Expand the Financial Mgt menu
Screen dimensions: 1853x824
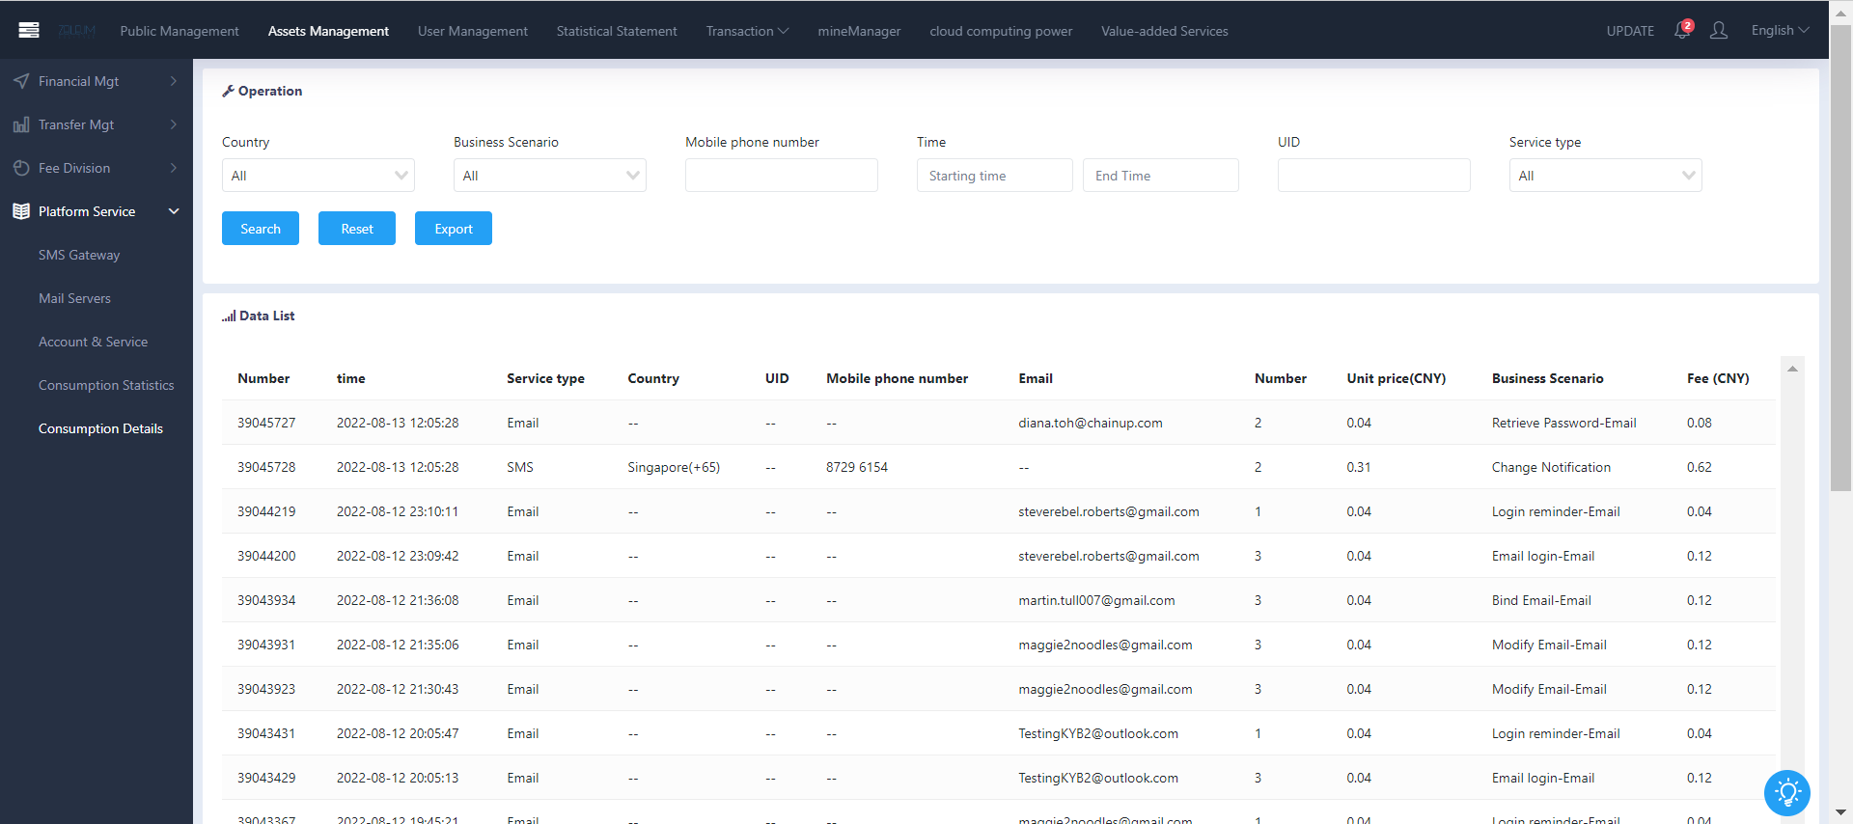pos(97,81)
